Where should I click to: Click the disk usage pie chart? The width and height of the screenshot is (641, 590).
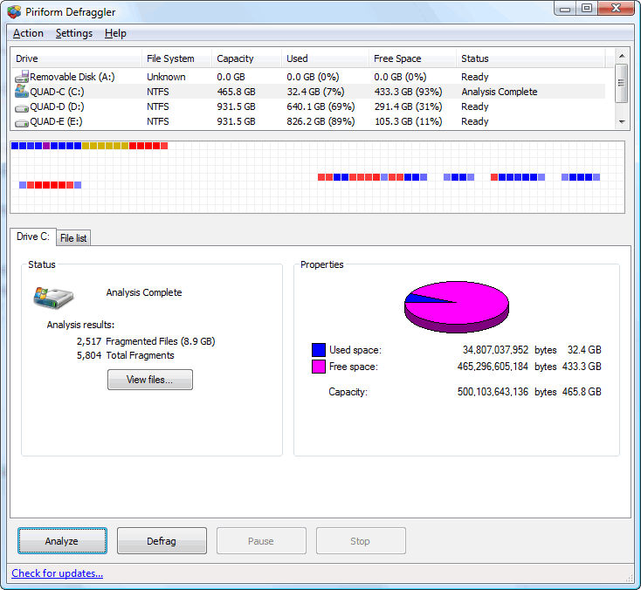pos(456,306)
